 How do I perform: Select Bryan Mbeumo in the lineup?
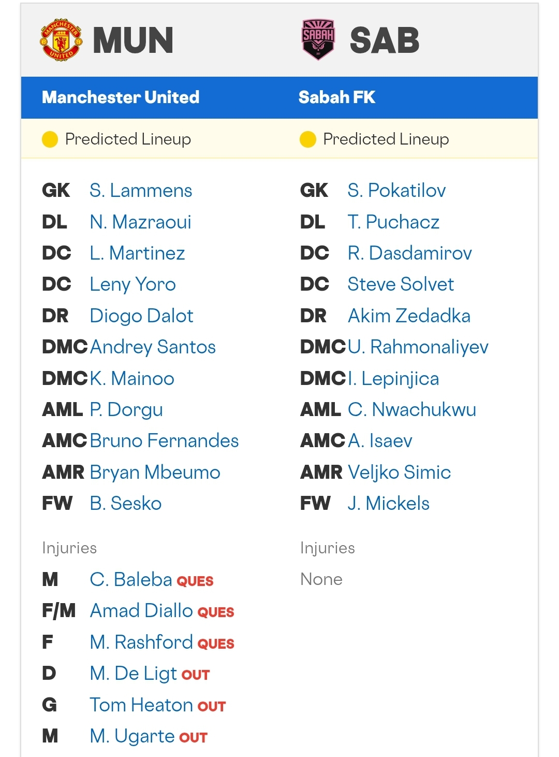coord(155,472)
